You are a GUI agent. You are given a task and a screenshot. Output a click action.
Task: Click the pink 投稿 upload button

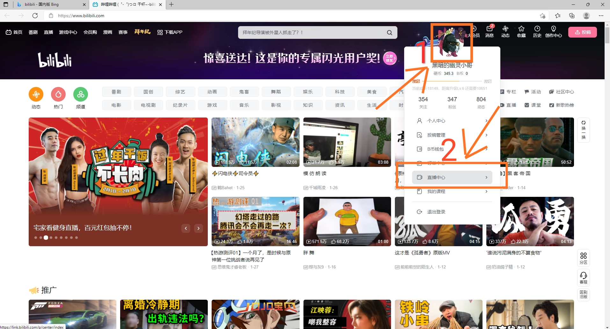pos(583,32)
